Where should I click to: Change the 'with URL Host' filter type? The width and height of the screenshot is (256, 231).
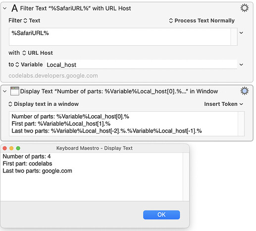click(38, 53)
